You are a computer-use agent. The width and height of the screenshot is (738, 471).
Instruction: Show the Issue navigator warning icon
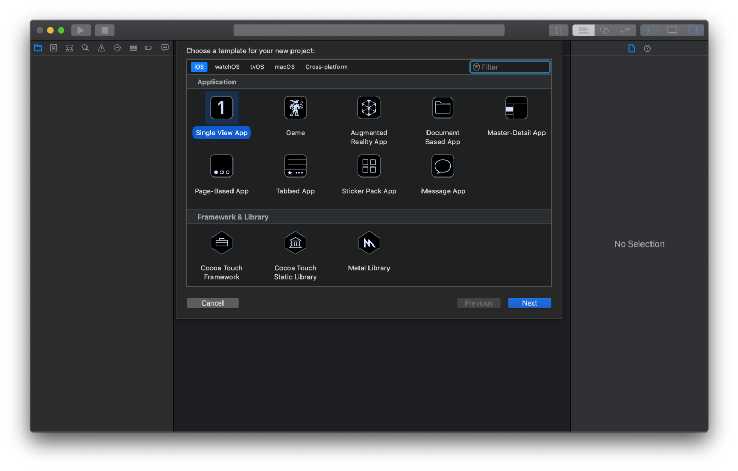pos(101,48)
